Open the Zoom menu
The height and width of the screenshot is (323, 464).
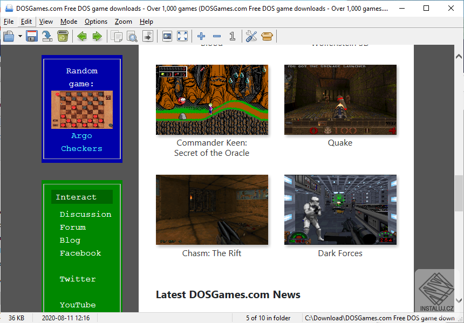(x=123, y=22)
